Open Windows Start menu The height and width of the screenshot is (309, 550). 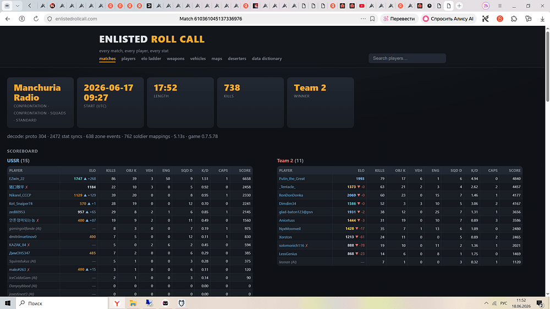click(x=7, y=303)
